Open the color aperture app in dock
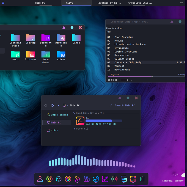Image resolution: width=187 pixels, height=187 pixels. 68,179
